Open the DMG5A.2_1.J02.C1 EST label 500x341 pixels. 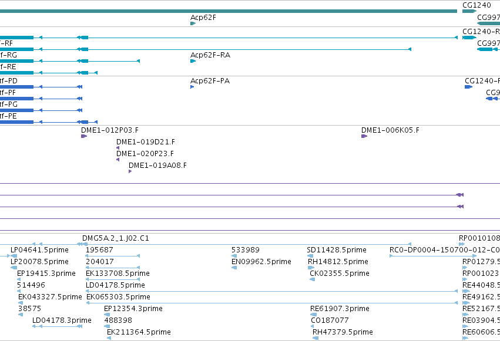point(115,238)
